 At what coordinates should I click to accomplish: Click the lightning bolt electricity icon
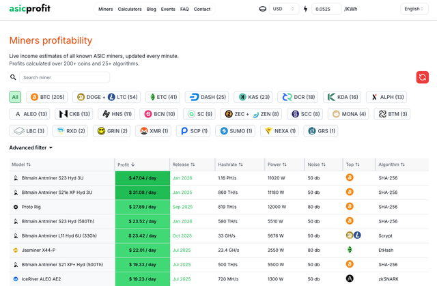305,9
